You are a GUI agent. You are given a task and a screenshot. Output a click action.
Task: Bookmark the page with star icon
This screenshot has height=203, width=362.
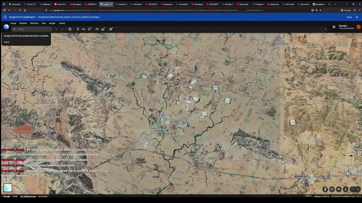pyautogui.click(x=320, y=10)
